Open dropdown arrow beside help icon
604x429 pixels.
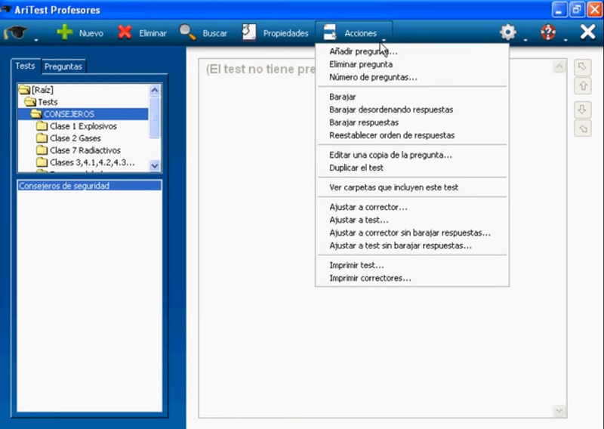tap(565, 40)
